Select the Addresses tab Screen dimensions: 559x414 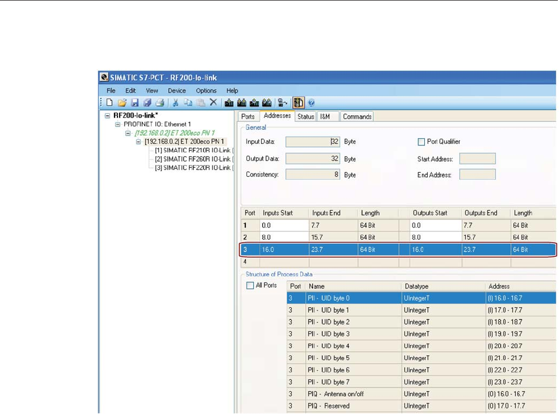tap(277, 116)
